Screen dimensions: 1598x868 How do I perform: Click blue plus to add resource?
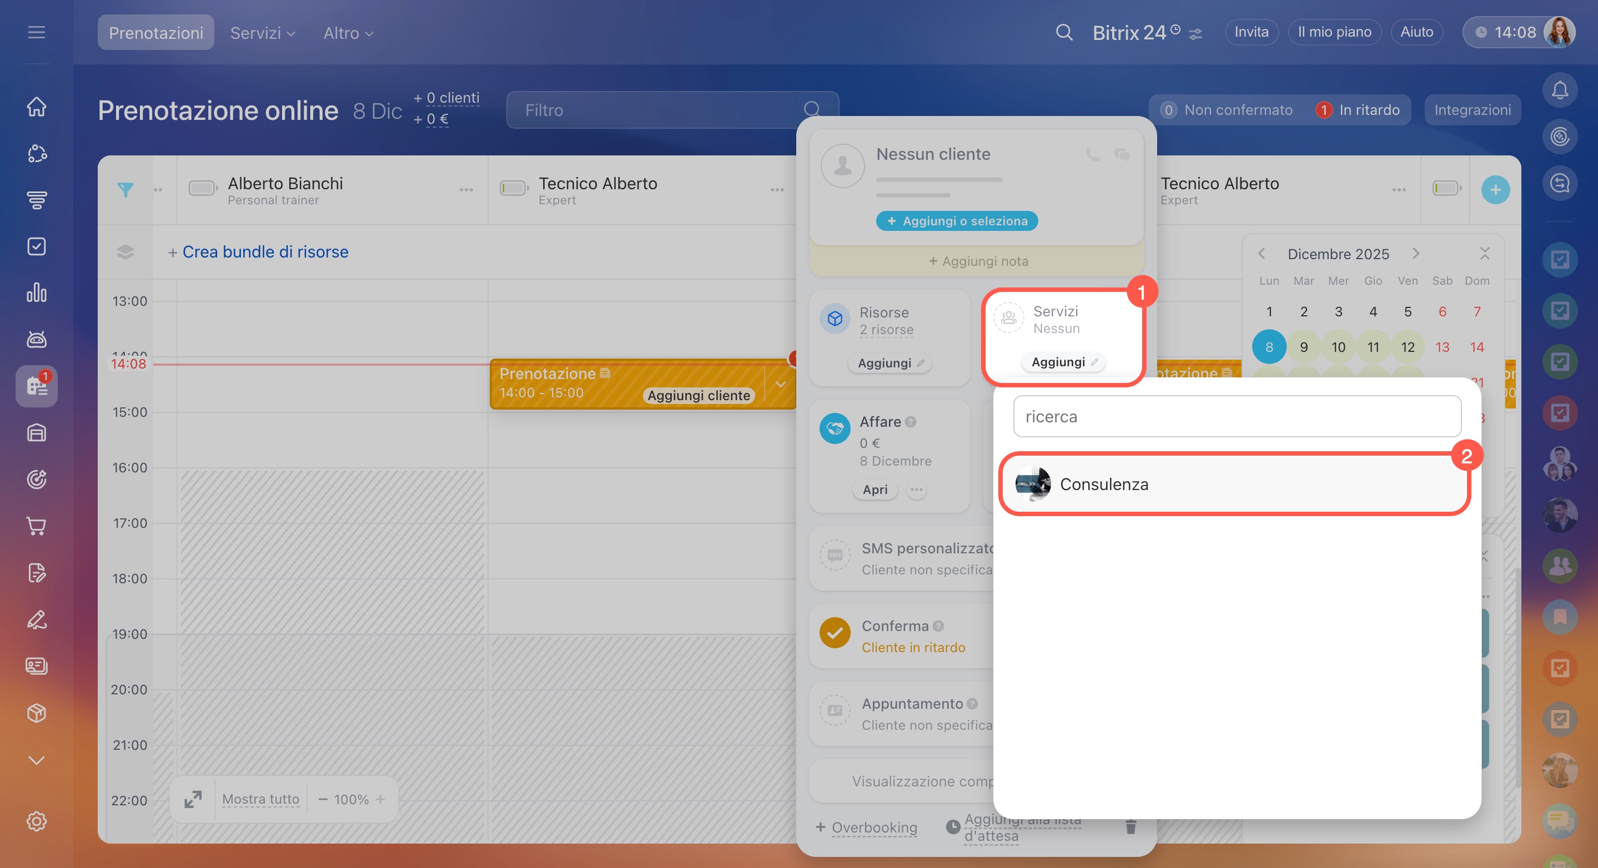[x=1495, y=190]
